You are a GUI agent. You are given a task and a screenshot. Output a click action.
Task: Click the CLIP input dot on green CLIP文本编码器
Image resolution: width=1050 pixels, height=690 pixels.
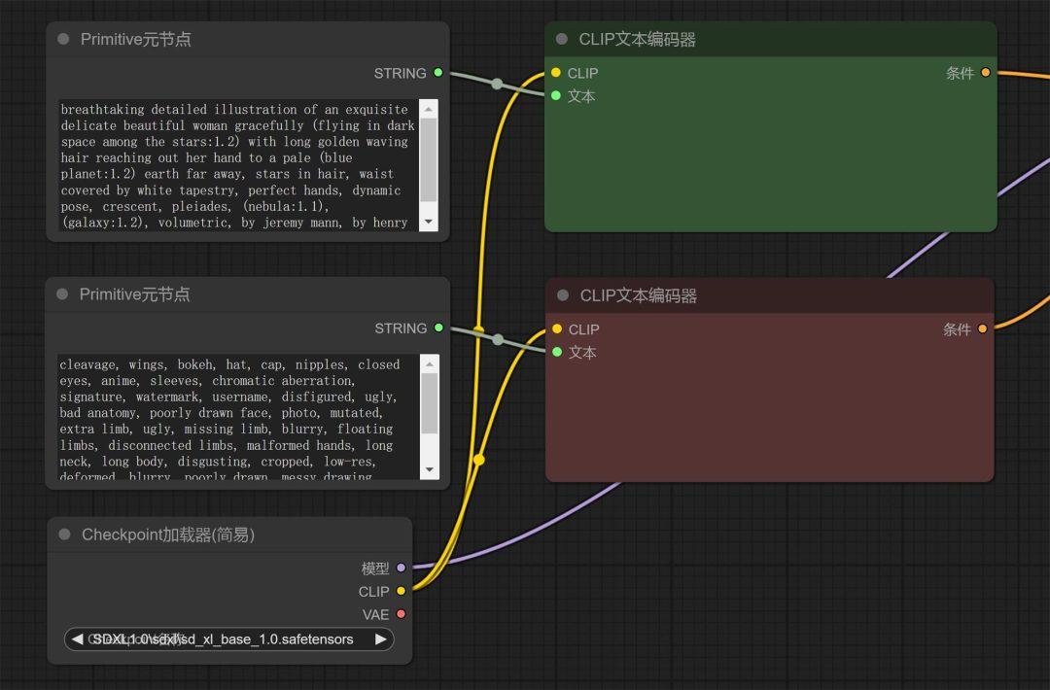click(555, 72)
